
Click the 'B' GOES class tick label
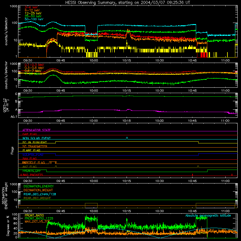pos(16,101)
